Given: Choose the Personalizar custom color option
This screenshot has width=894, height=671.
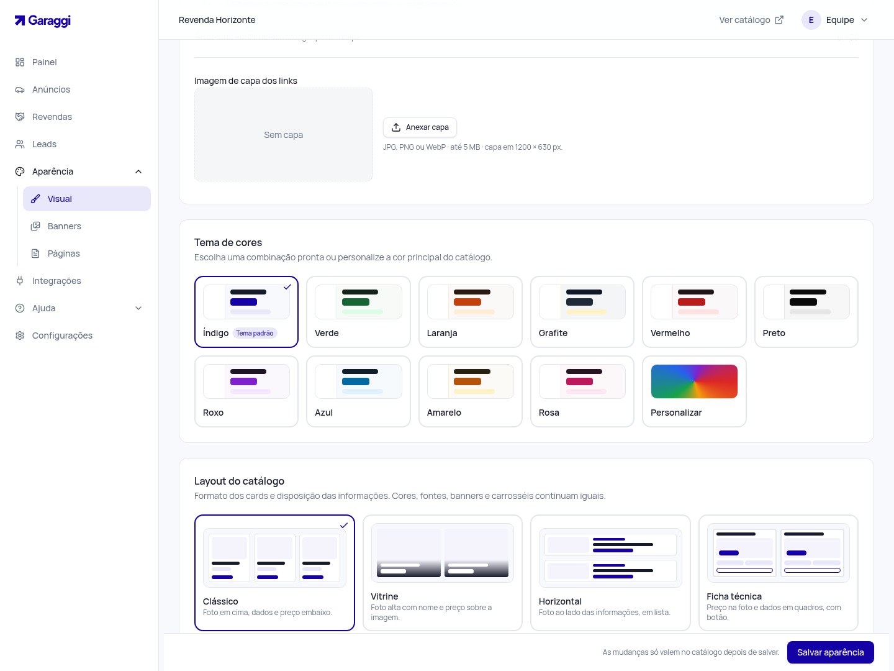Looking at the screenshot, I should tap(694, 391).
